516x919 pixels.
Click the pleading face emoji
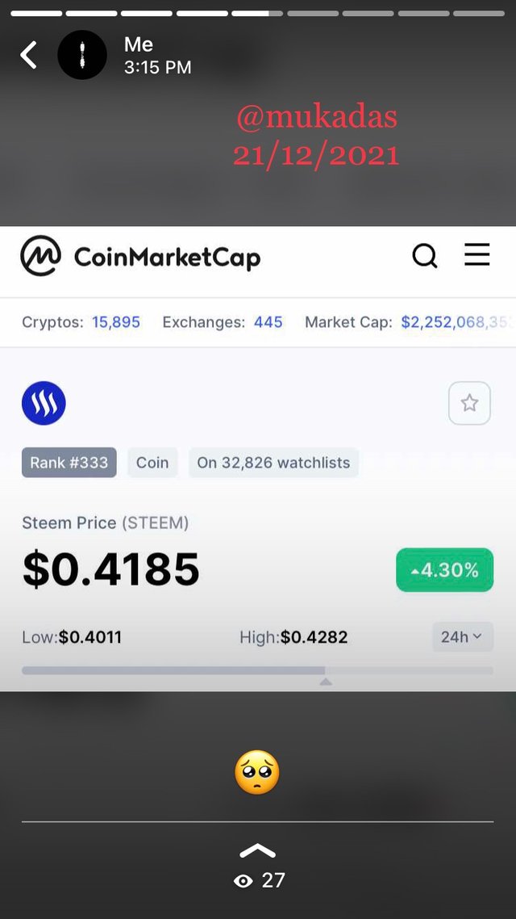257,772
